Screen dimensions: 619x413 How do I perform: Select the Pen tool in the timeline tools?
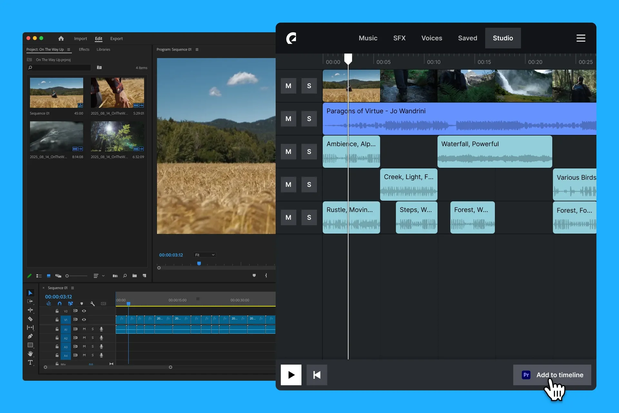coord(31,336)
